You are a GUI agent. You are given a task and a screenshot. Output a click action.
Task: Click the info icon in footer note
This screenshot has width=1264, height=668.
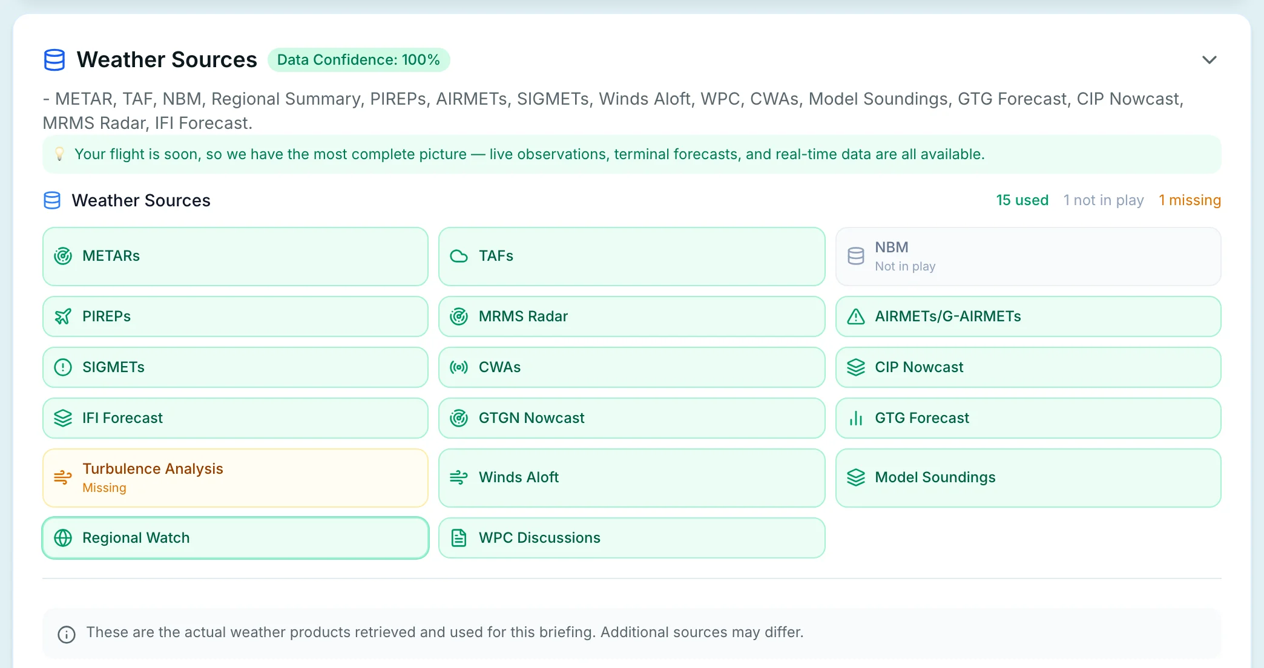point(67,634)
